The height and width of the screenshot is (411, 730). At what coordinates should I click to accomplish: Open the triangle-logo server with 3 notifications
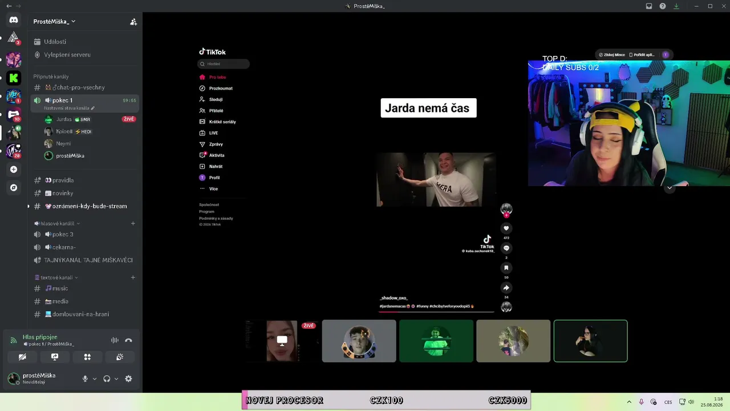point(14,39)
